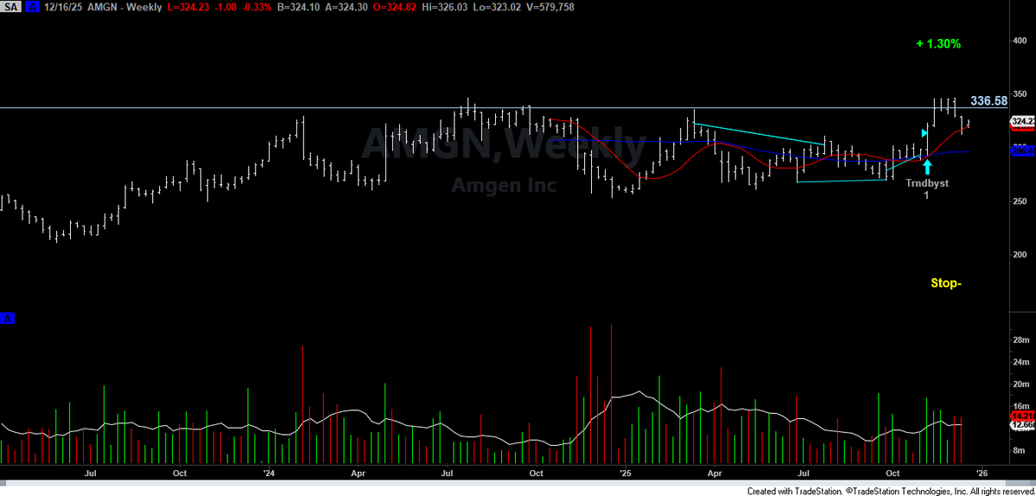The width and height of the screenshot is (1036, 496).
Task: Click the green + 1.30% text
Action: point(938,44)
